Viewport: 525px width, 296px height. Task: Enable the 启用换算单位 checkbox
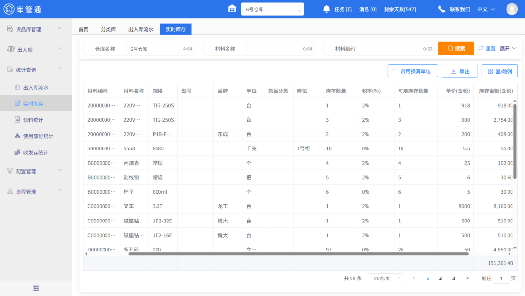tap(394, 72)
